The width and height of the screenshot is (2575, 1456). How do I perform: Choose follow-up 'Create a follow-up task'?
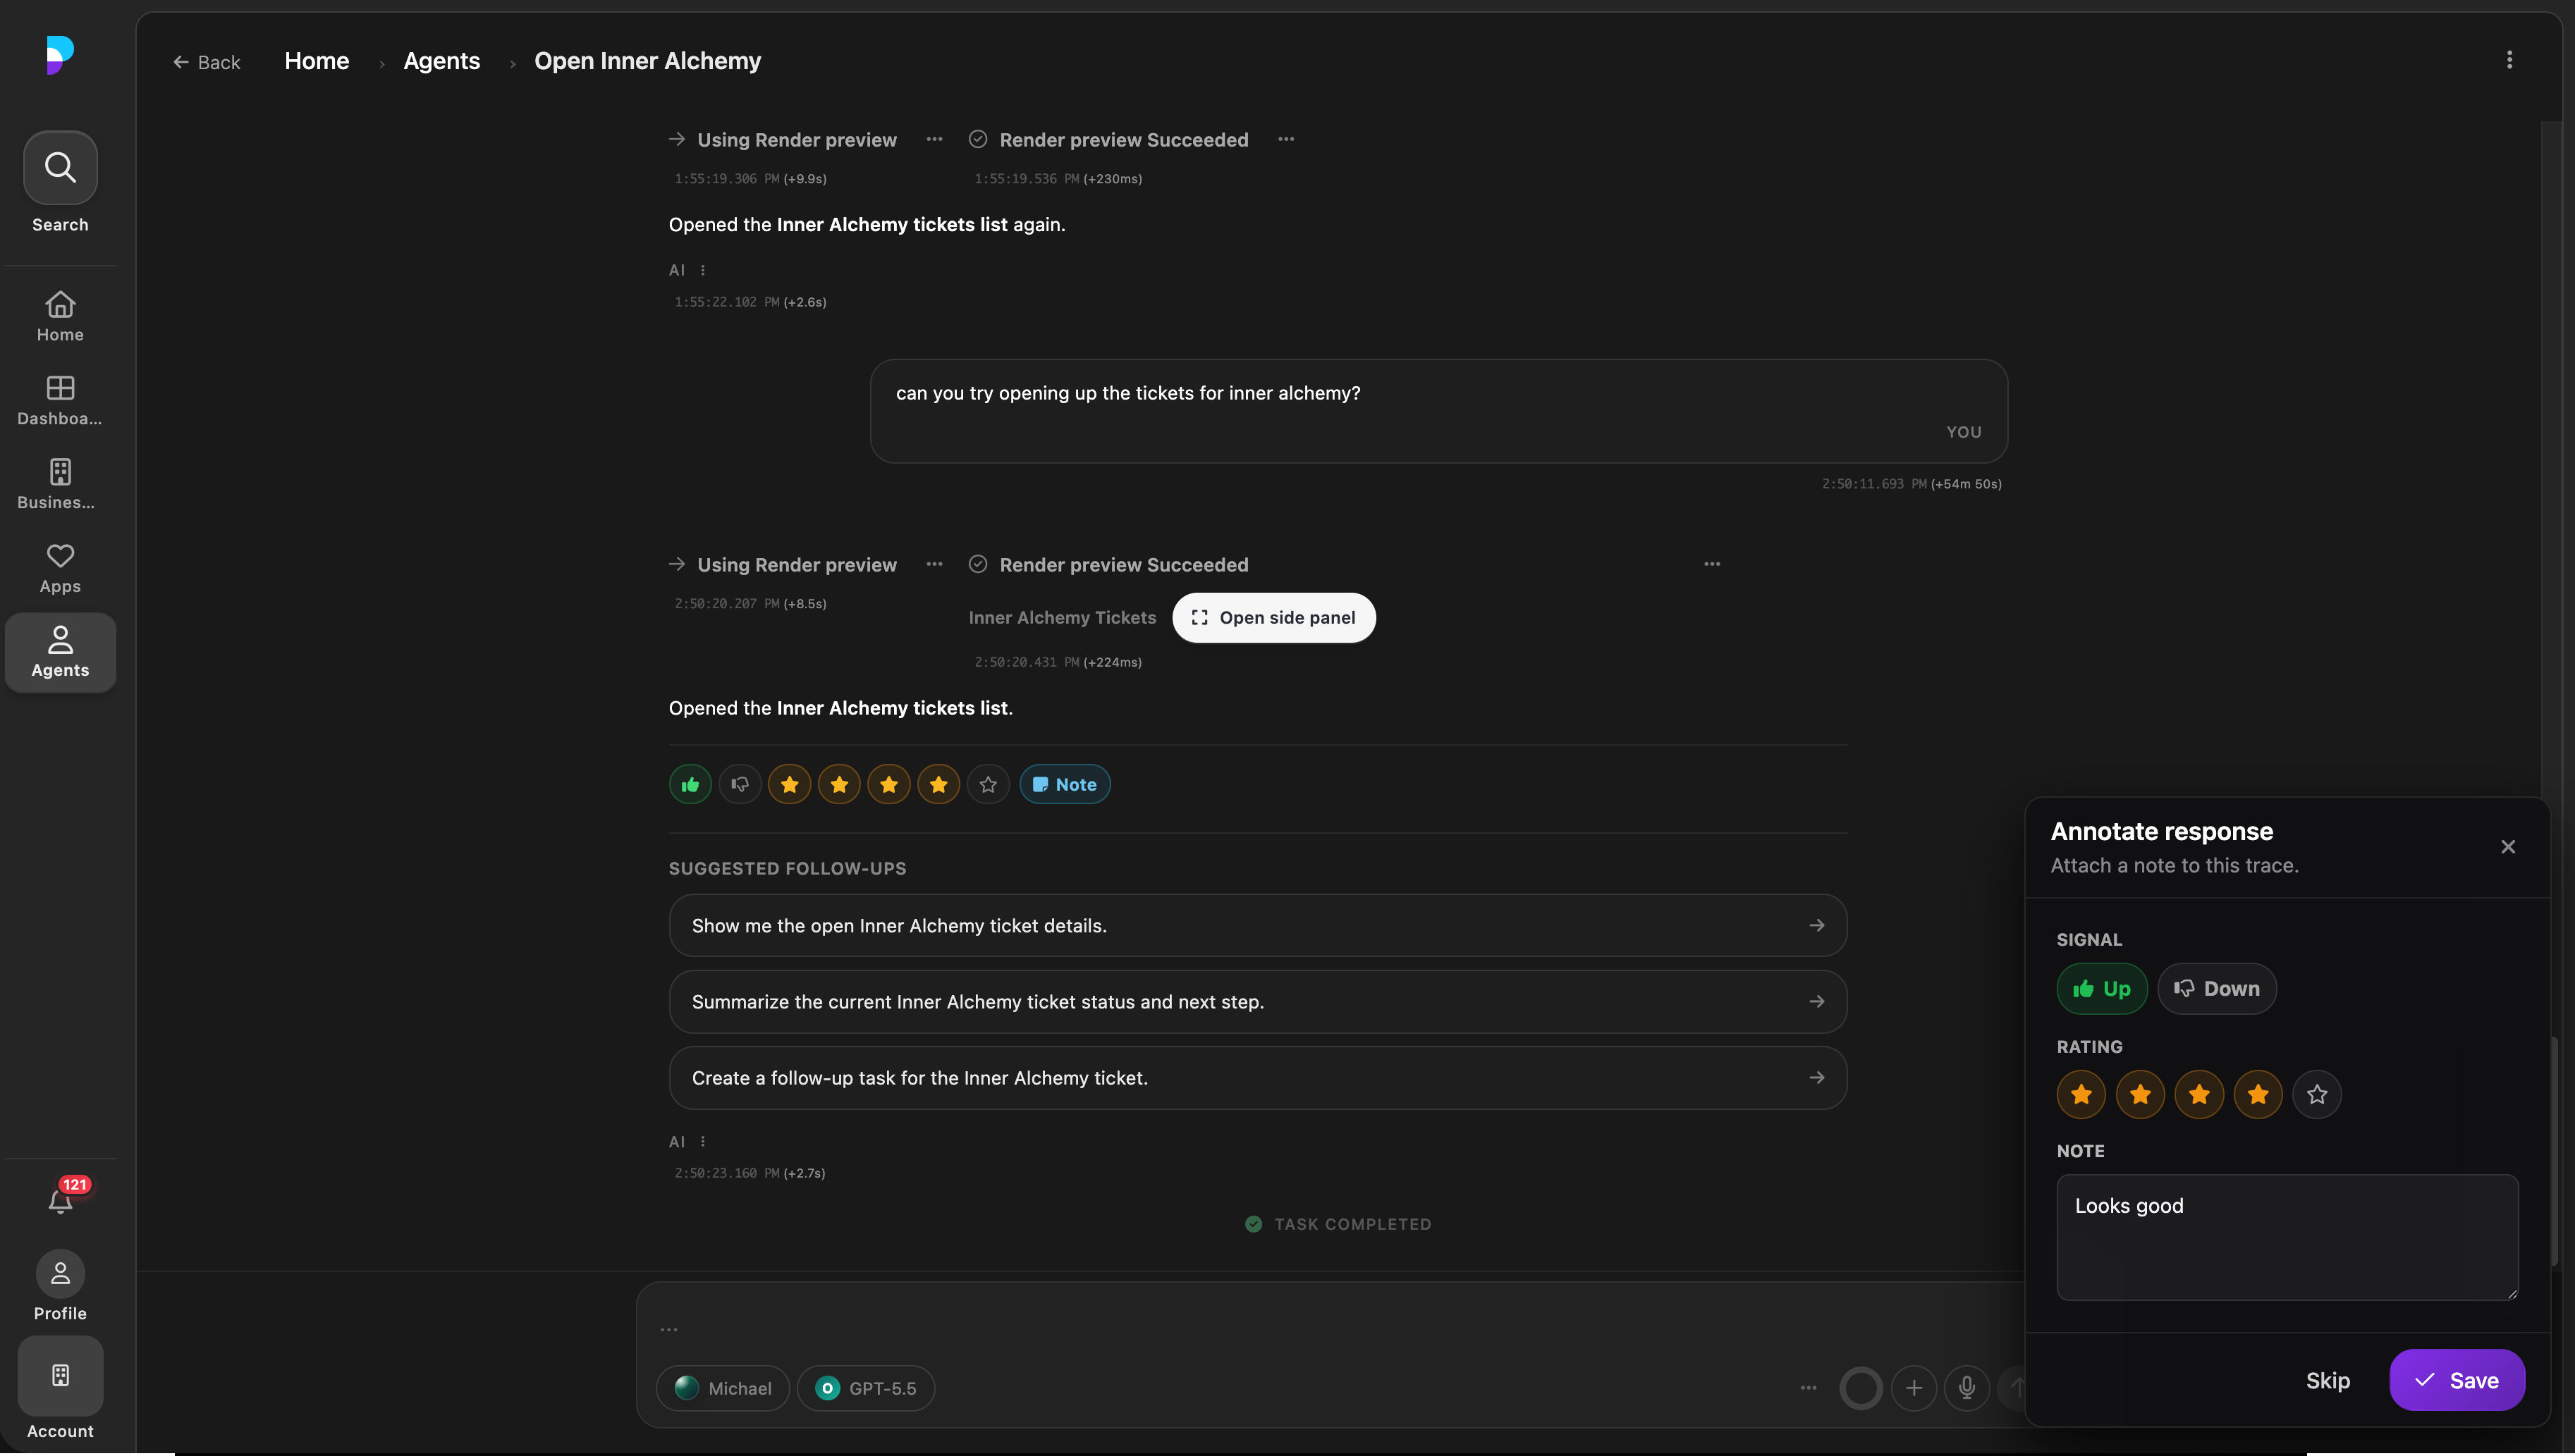(x=1257, y=1077)
